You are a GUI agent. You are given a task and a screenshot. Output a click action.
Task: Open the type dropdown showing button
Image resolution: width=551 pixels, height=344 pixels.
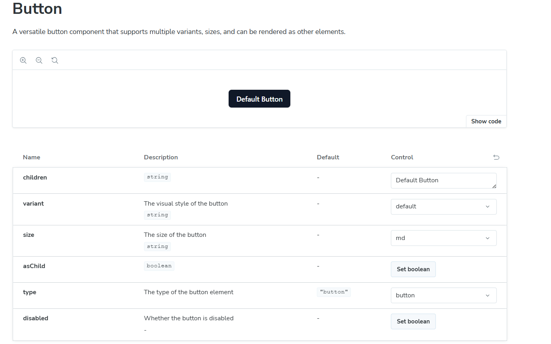click(443, 295)
